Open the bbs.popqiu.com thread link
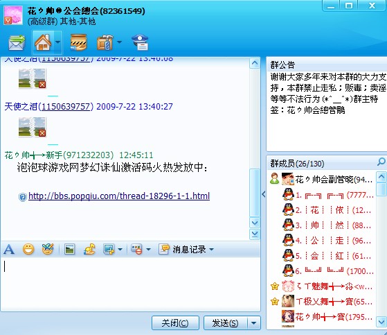Viewport: 387px width, 335px height. click(x=119, y=196)
